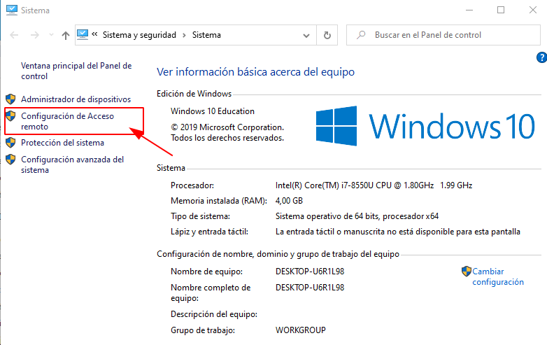
Task: Click the Procesador: label
Action: point(192,185)
